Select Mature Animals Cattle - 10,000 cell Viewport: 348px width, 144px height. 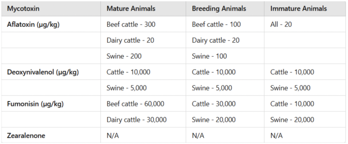pyautogui.click(x=129, y=72)
